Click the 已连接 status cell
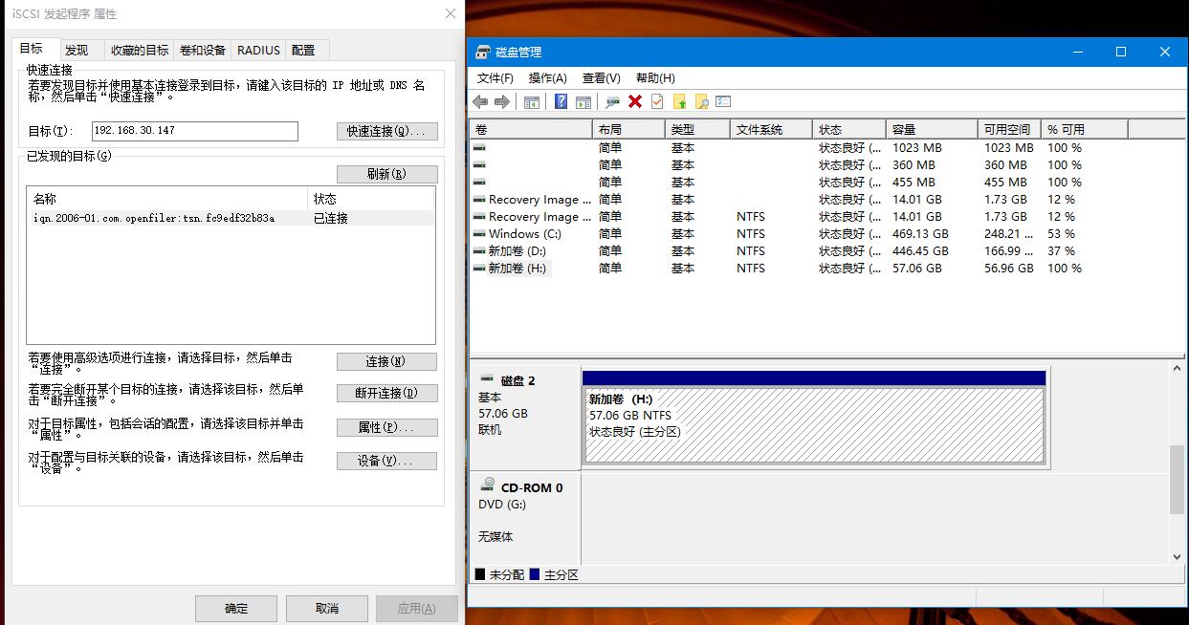 (x=331, y=218)
